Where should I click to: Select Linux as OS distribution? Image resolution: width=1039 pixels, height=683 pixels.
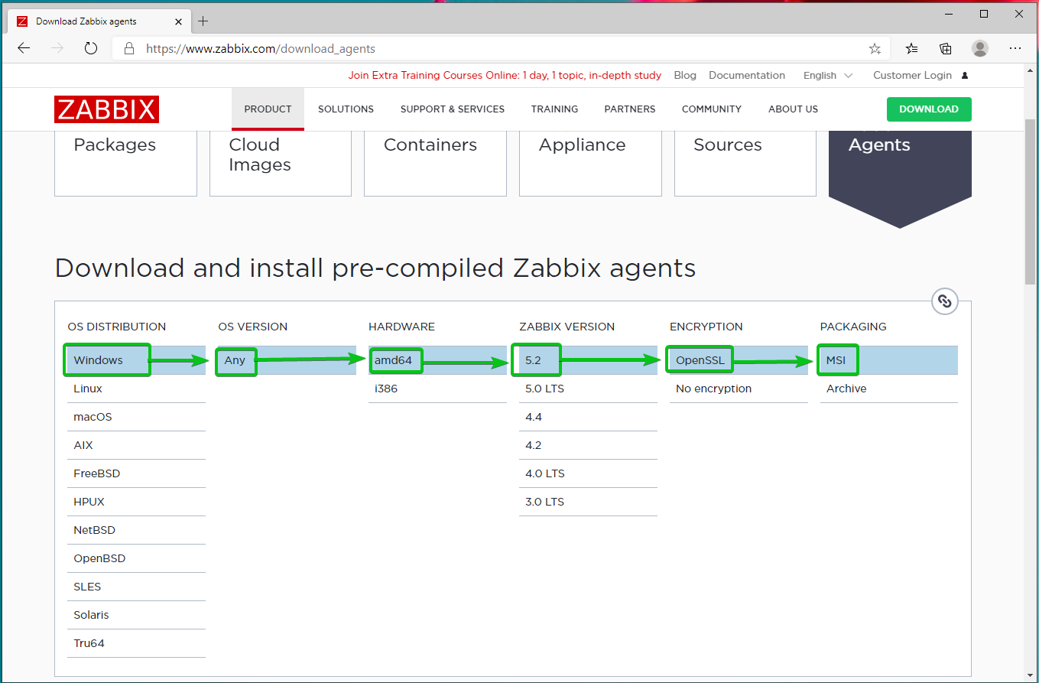click(136, 389)
